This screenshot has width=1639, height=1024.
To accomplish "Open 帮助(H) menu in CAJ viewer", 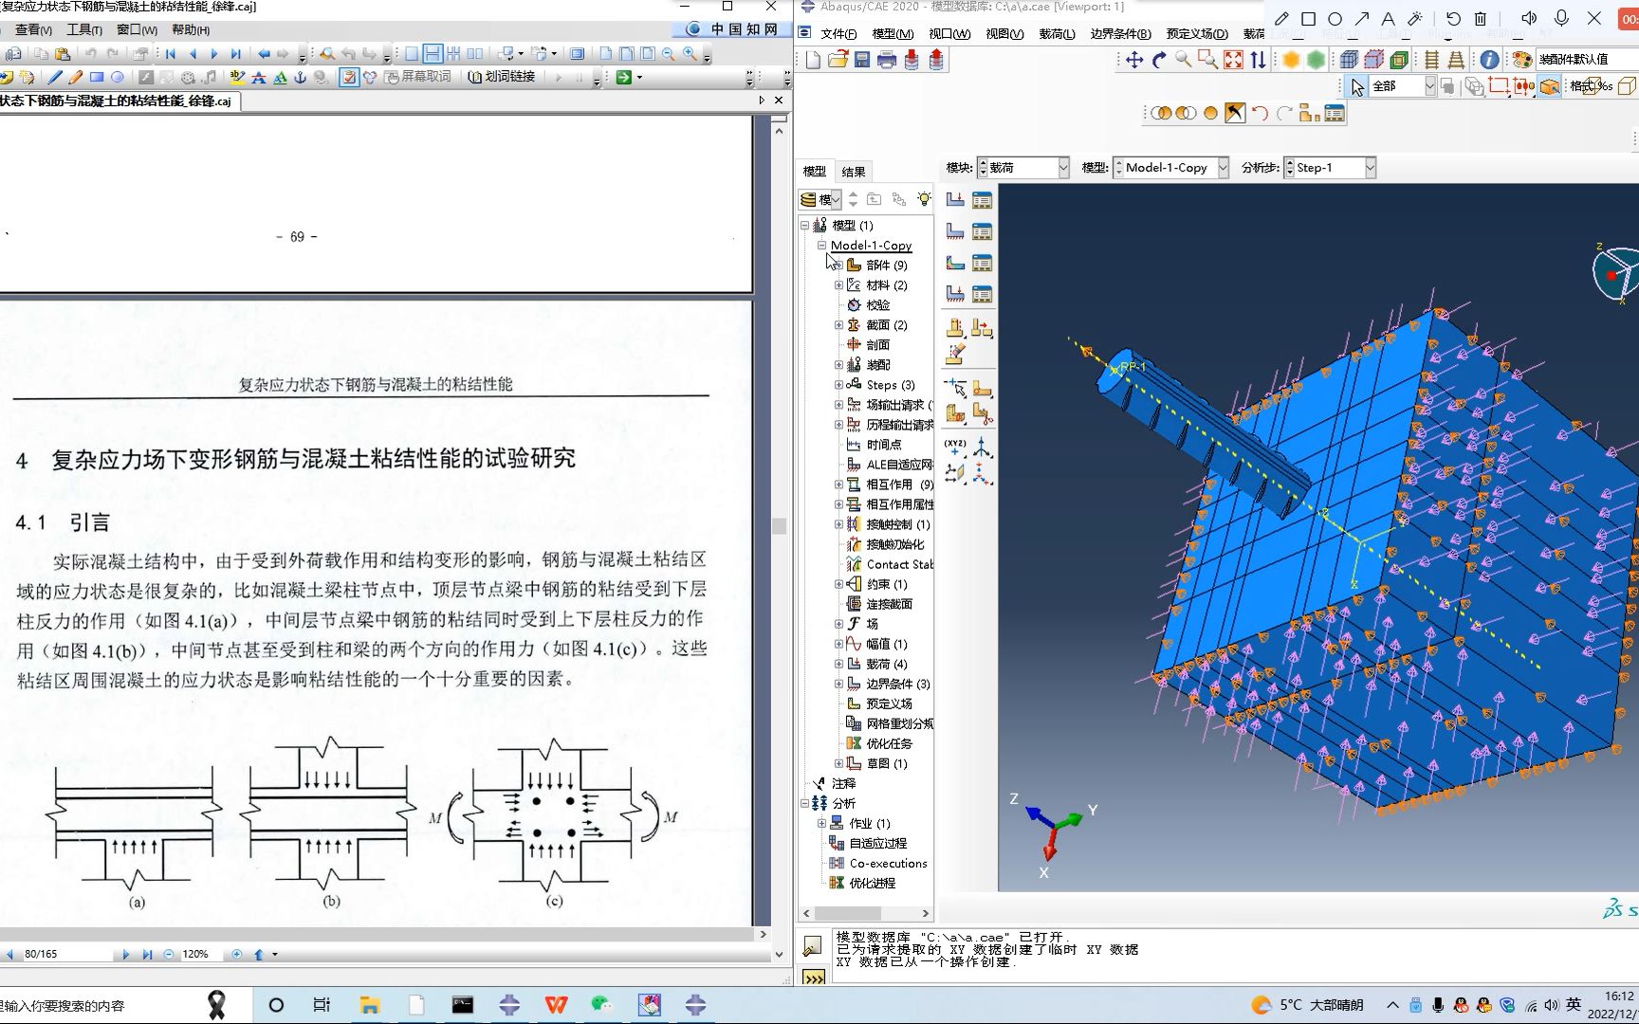I will [191, 30].
